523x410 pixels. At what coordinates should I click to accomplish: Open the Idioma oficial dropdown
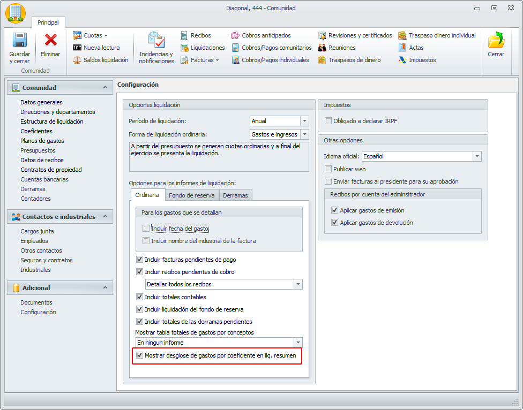pos(477,156)
